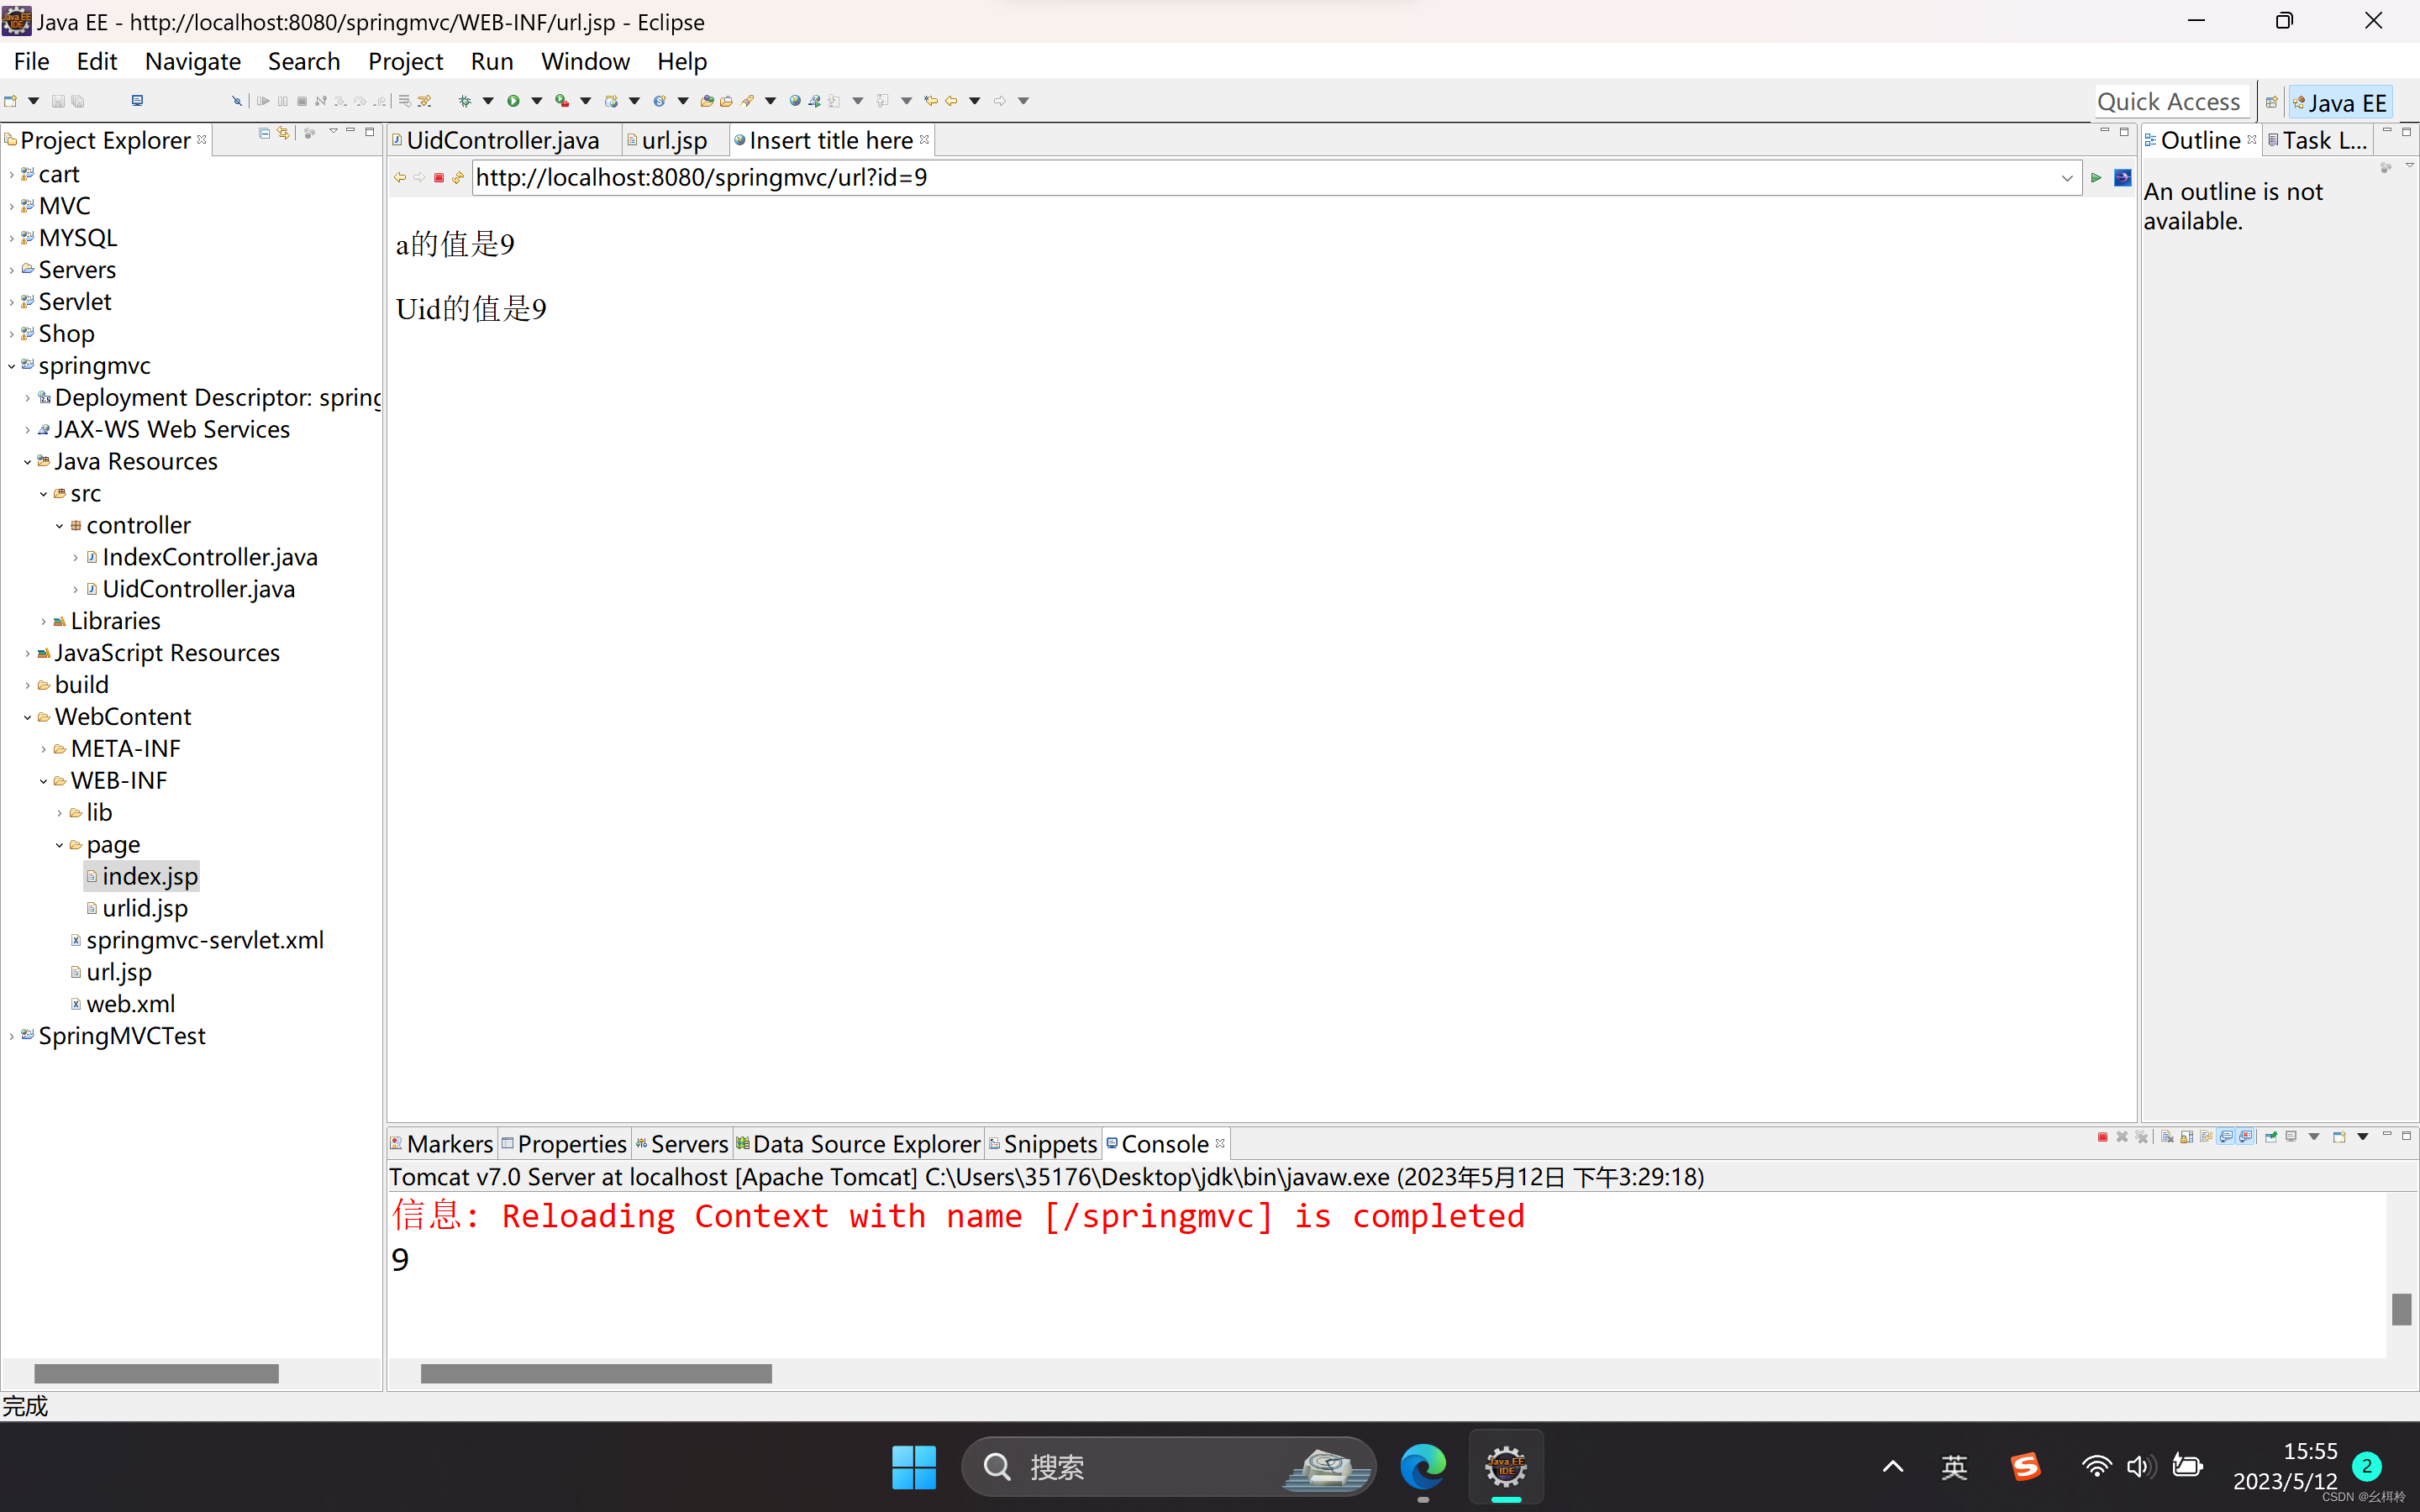Click the green Run launch icon

coord(513,101)
